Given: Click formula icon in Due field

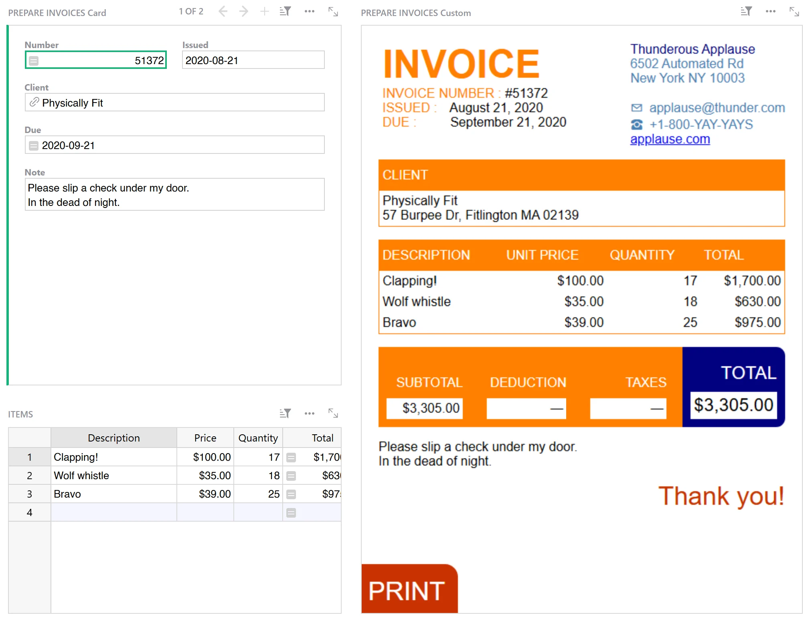Looking at the screenshot, I should [x=34, y=145].
